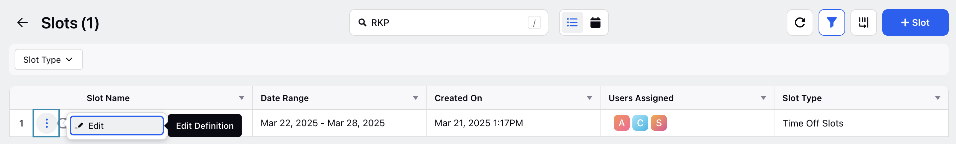Open the column manager icon
This screenshot has height=144, width=956.
864,22
